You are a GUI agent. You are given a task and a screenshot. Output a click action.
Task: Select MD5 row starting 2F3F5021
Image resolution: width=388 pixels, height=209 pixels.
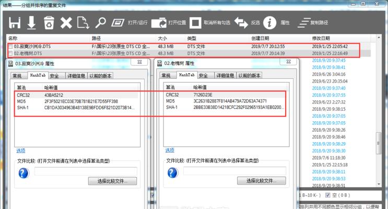point(77,101)
